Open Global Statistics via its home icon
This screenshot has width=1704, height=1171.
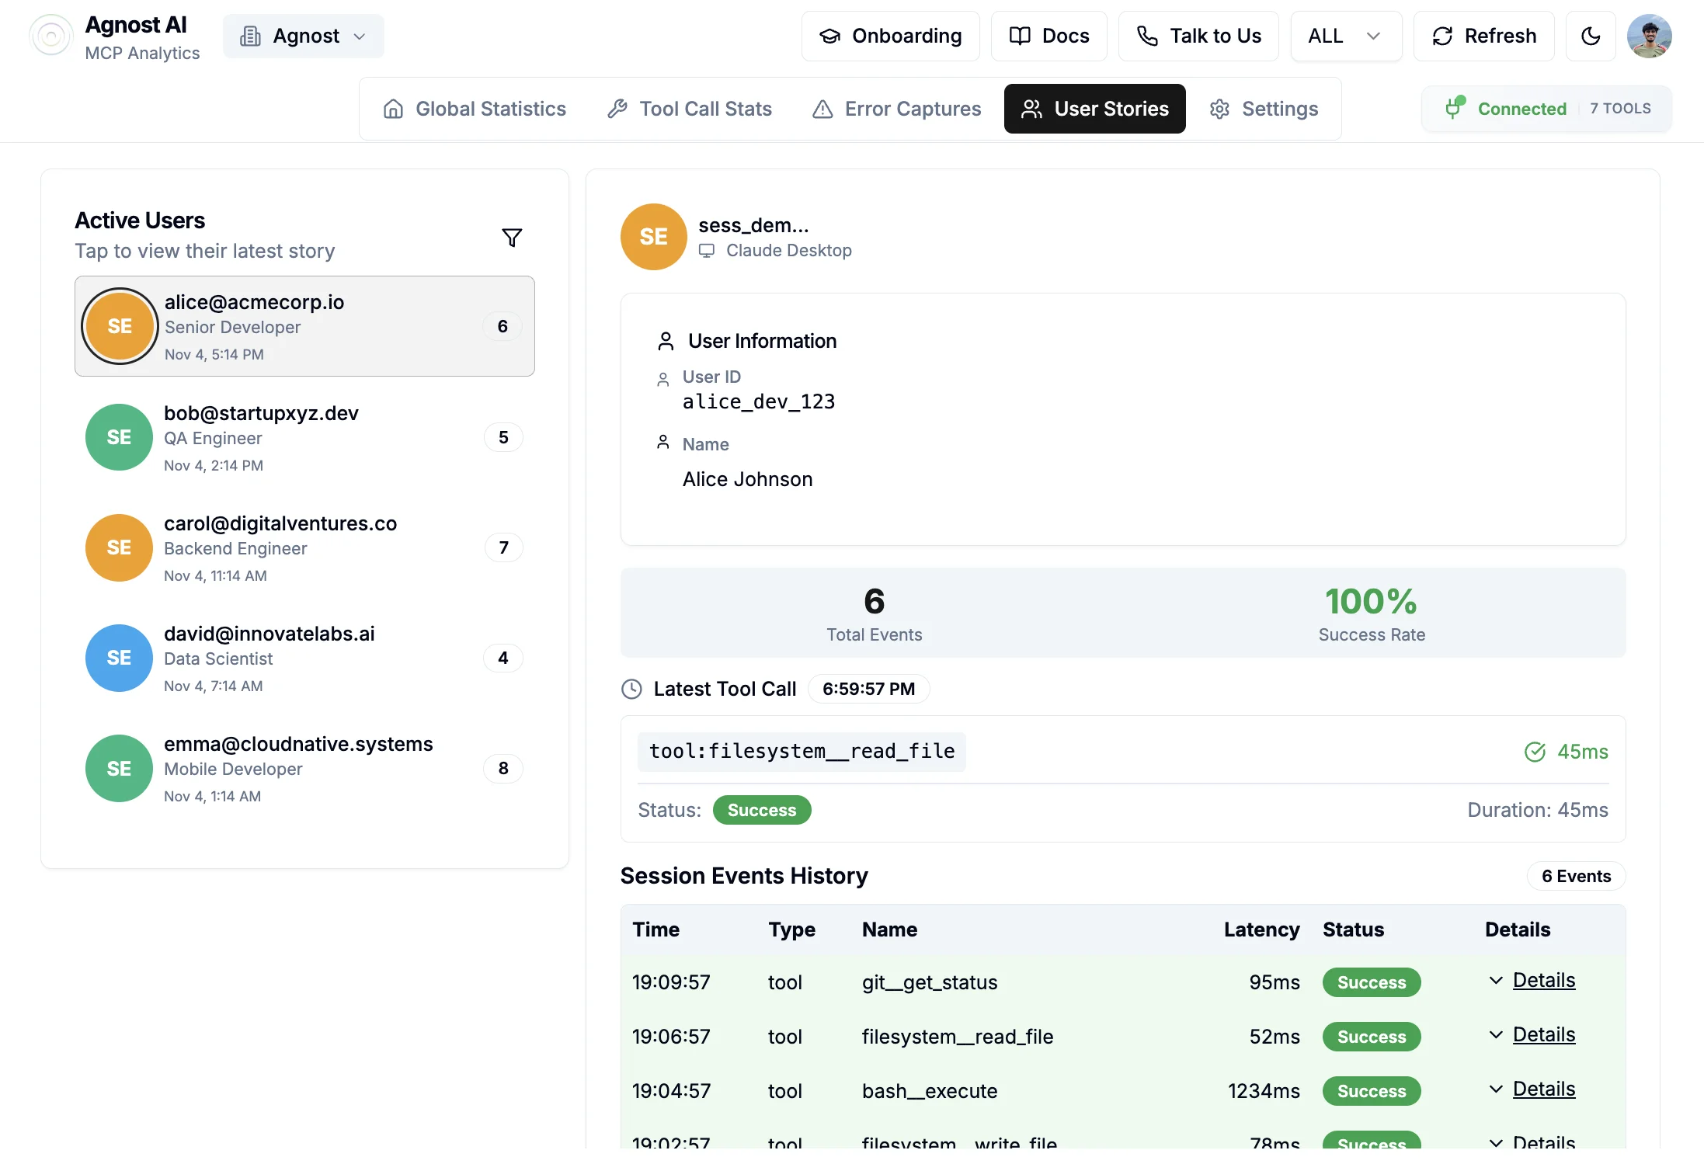click(x=395, y=109)
